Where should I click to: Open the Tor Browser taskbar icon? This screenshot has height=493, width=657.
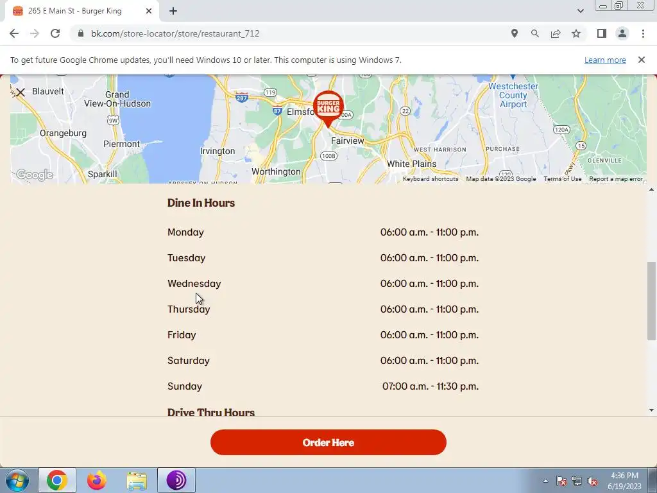click(176, 480)
